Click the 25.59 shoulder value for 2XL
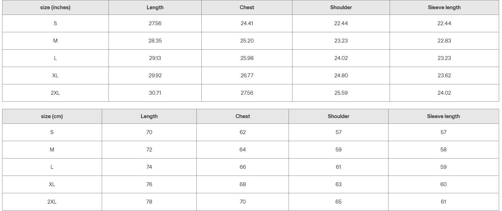The image size is (502, 211). click(x=341, y=93)
